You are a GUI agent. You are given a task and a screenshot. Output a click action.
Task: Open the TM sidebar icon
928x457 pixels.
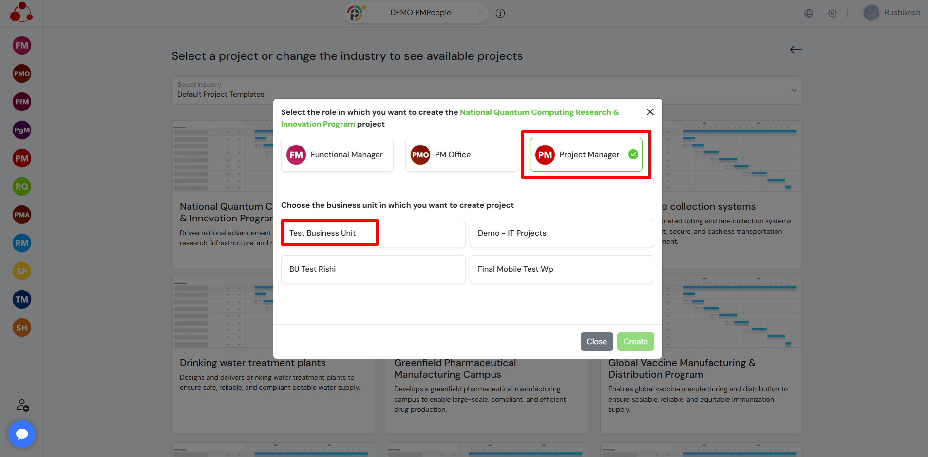click(x=22, y=300)
